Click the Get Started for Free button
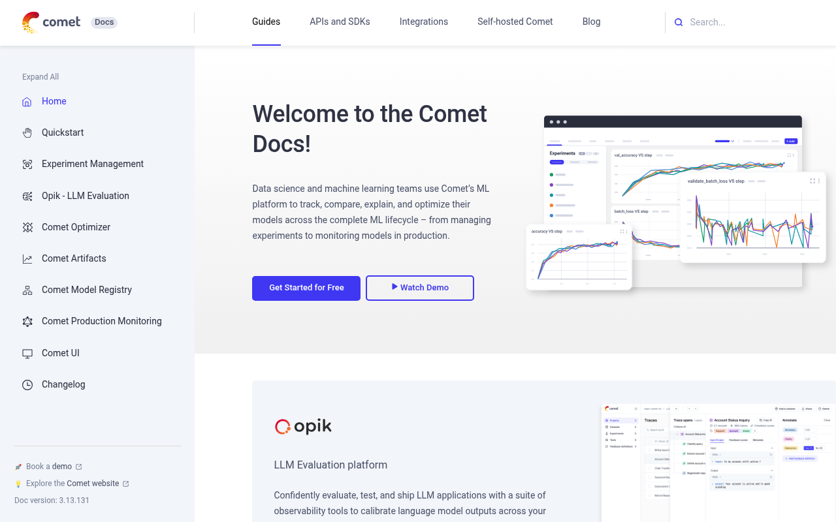This screenshot has height=522, width=836. pos(306,288)
